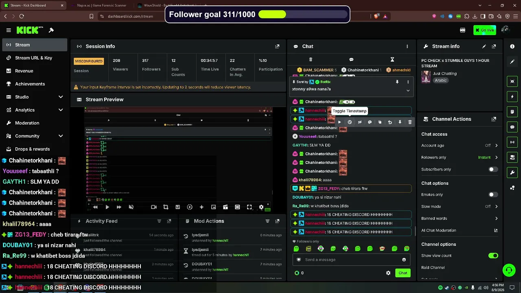
Task: Toggle Emotes only chat switch
Action: point(493,195)
